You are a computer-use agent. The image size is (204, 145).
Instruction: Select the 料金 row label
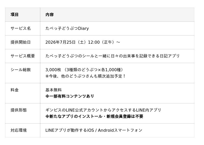15,90
